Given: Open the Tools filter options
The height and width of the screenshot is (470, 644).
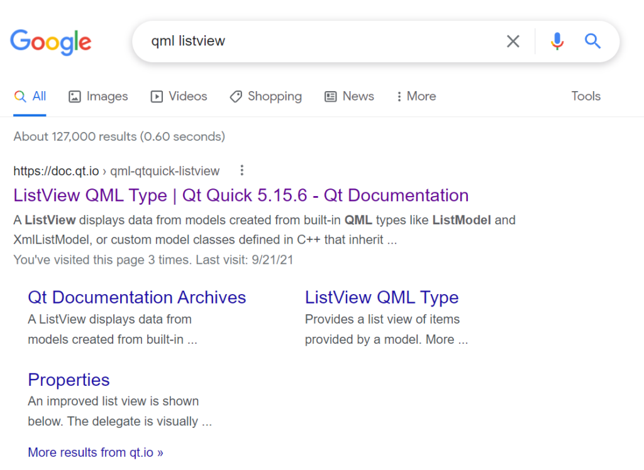Looking at the screenshot, I should [586, 97].
